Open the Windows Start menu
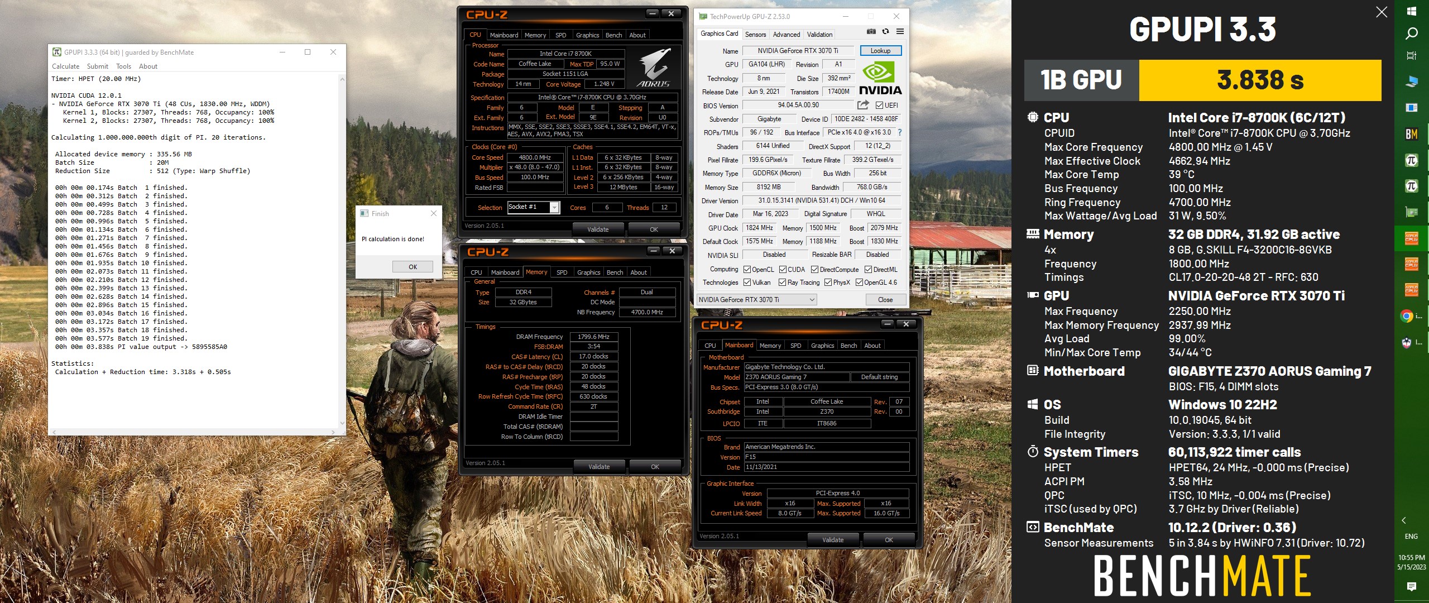 click(1412, 11)
